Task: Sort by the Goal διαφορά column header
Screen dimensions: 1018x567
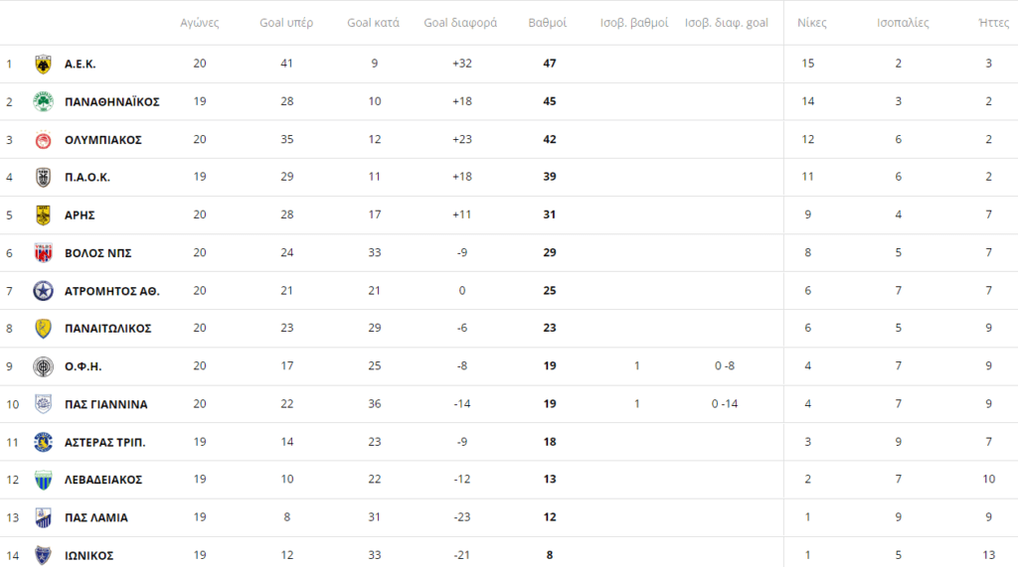Action: [x=460, y=23]
